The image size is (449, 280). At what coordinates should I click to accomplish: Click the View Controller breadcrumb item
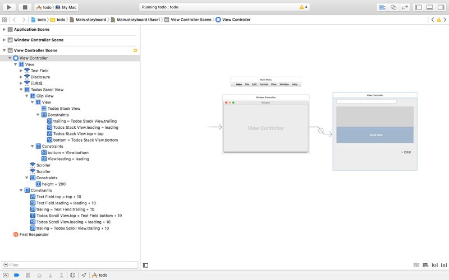pyautogui.click(x=233, y=20)
